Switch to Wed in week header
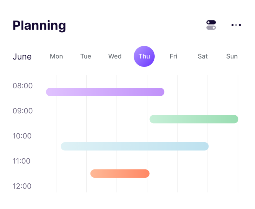 coord(115,56)
